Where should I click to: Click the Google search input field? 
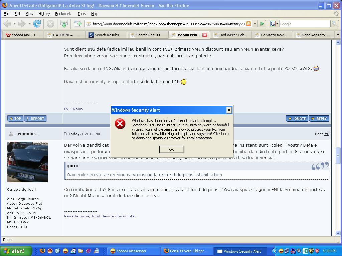click(305, 24)
